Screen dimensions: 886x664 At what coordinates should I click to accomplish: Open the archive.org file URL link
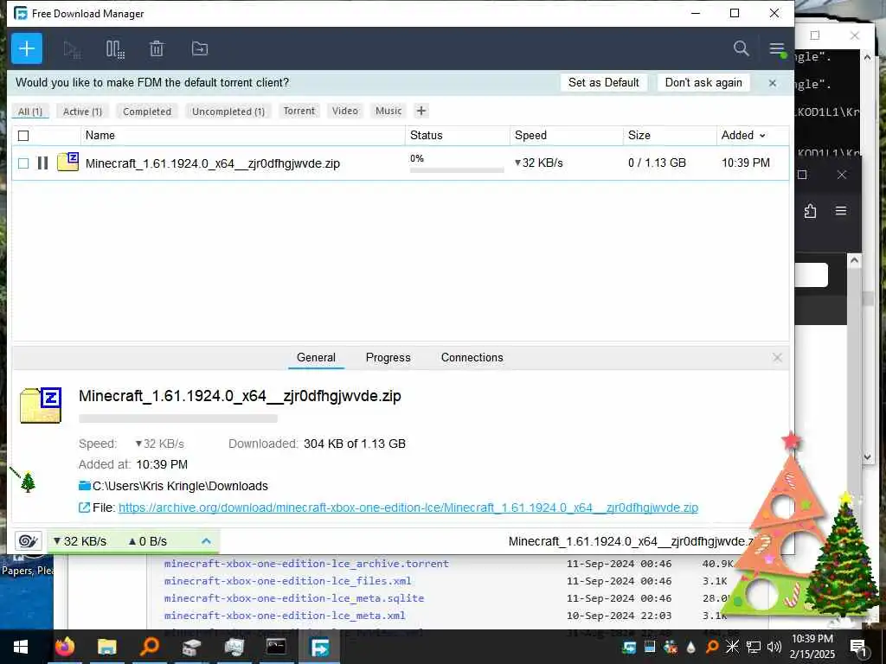coord(408,508)
